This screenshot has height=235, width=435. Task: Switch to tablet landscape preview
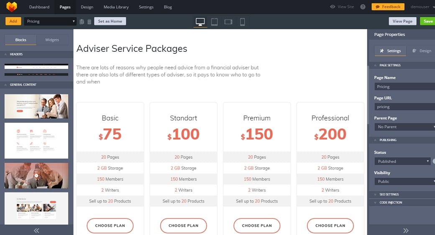pos(228,22)
